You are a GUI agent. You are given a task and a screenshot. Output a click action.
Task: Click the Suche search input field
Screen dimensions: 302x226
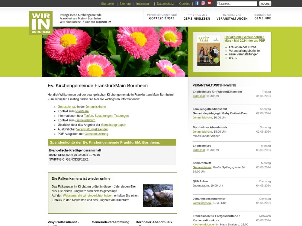tap(238, 4)
